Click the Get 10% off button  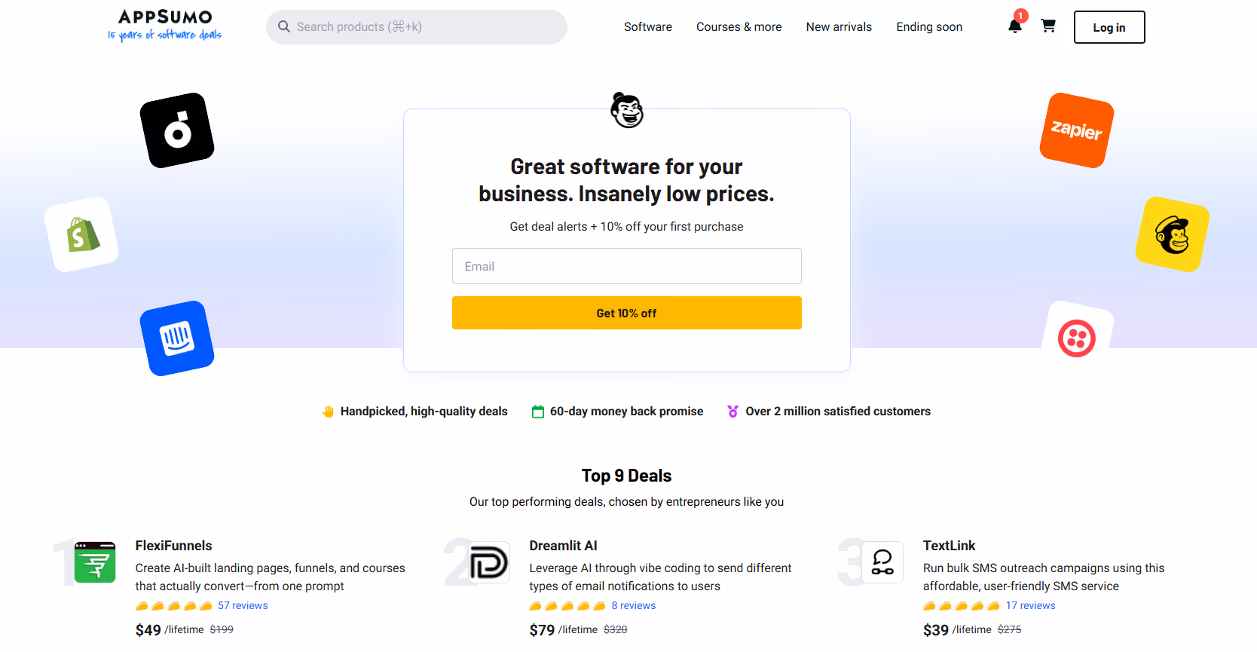pos(627,313)
